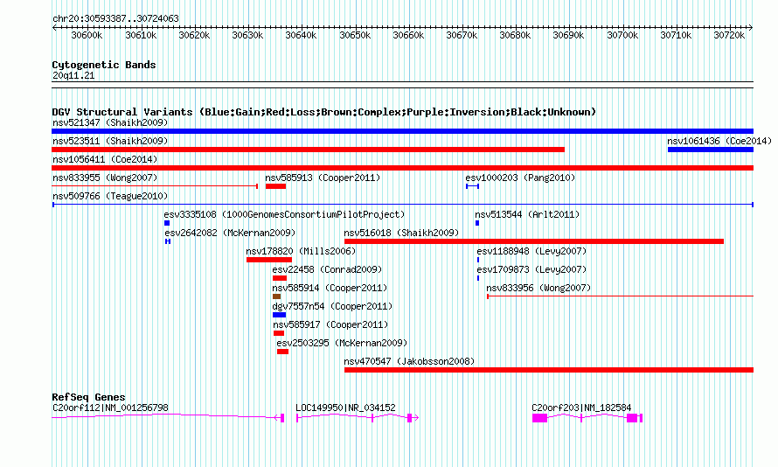Click the nsv521347 (Shaikh2009) variant label
The width and height of the screenshot is (778, 467).
click(x=110, y=122)
